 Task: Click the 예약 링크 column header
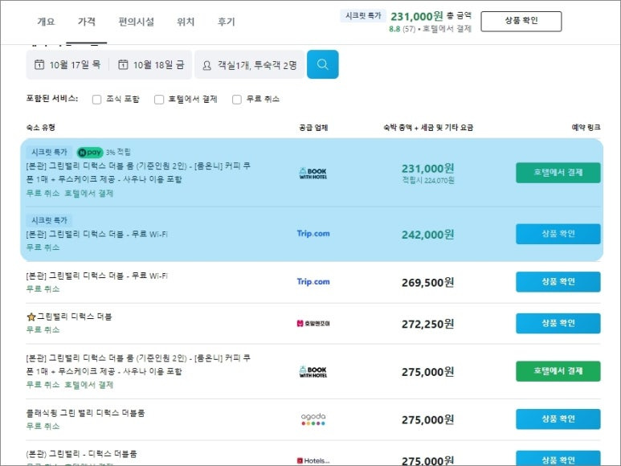click(x=586, y=128)
